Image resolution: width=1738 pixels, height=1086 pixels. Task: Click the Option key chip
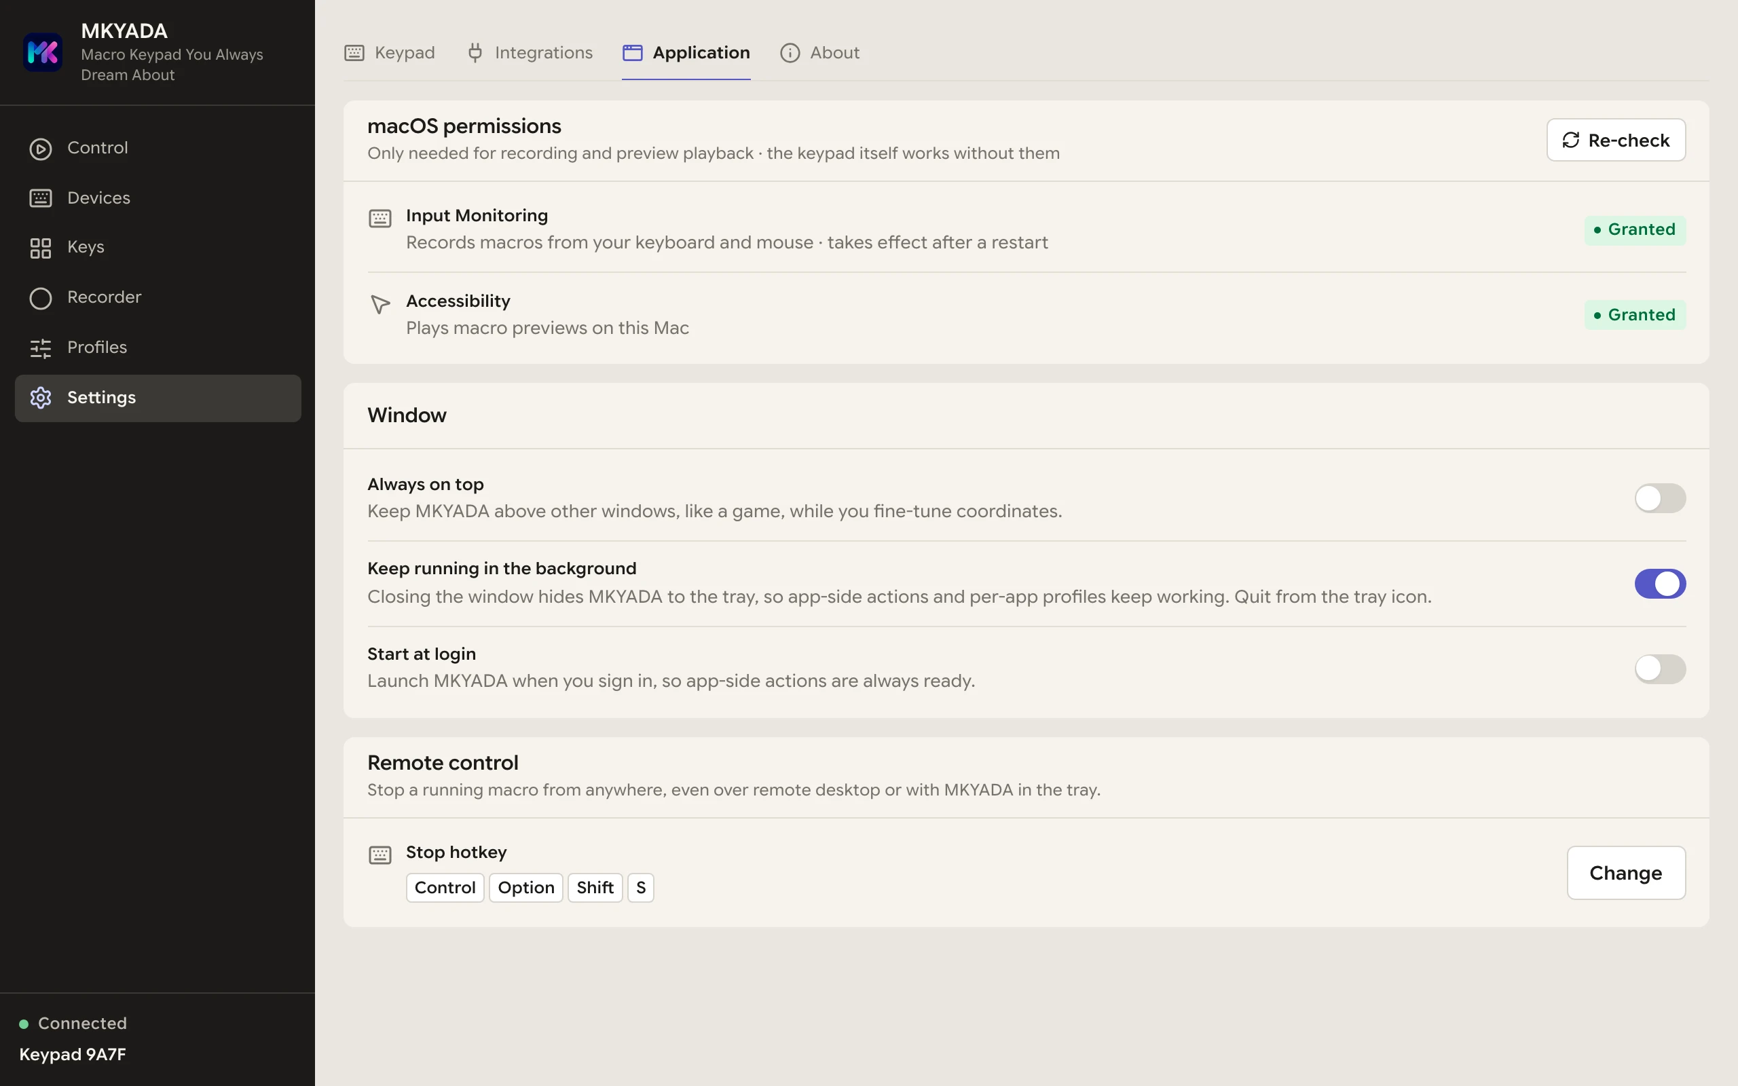tap(525, 888)
